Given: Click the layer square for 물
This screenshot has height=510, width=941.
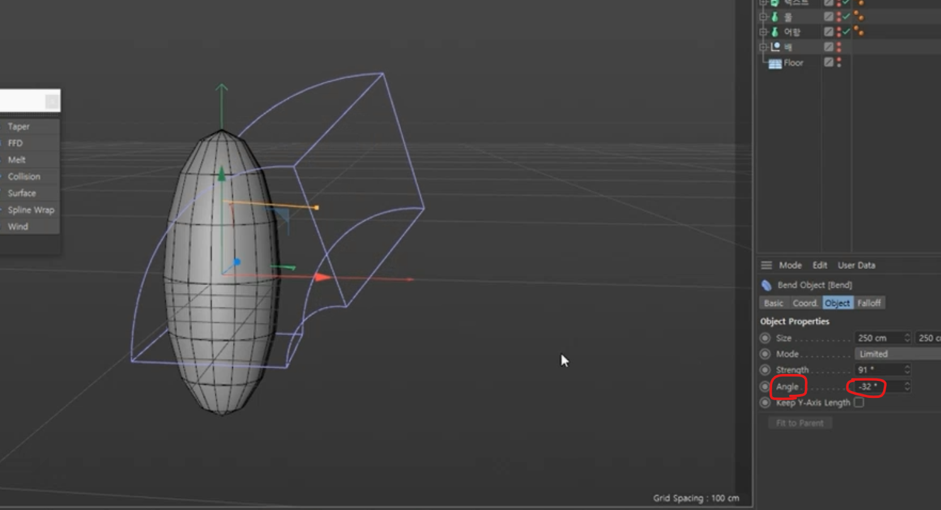Looking at the screenshot, I should point(829,16).
